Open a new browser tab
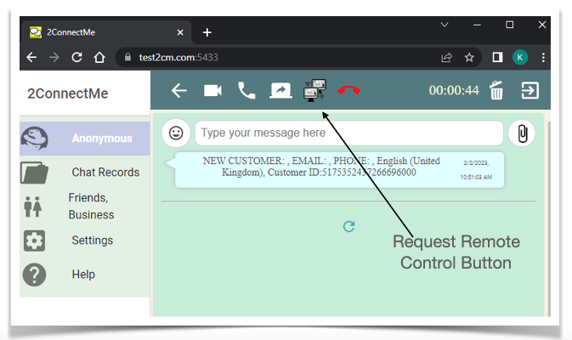572x340 pixels. [207, 32]
